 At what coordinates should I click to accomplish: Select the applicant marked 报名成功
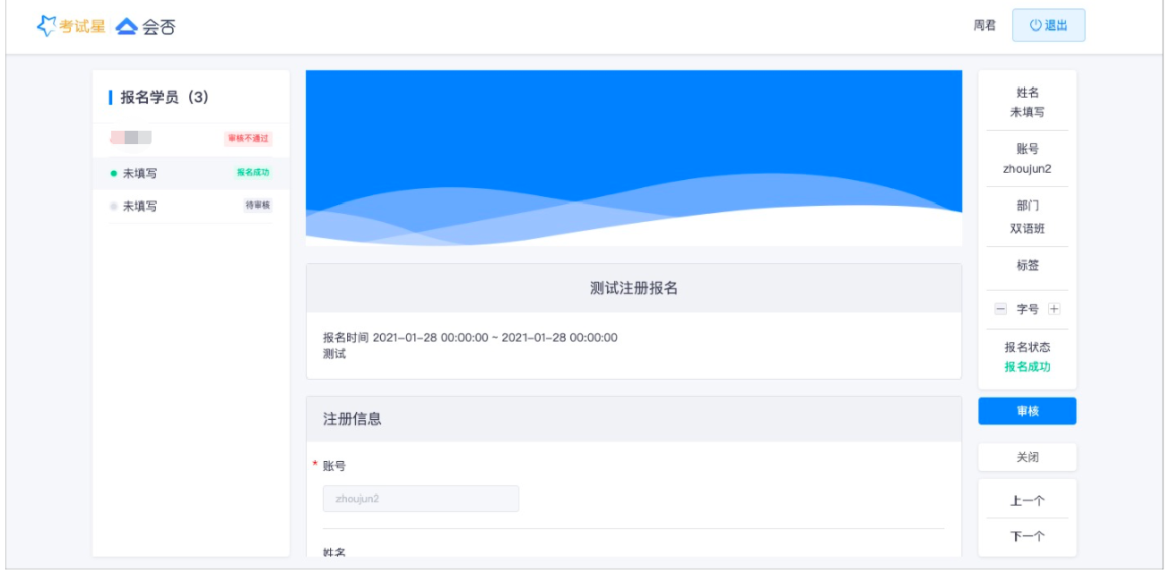pyautogui.click(x=190, y=173)
